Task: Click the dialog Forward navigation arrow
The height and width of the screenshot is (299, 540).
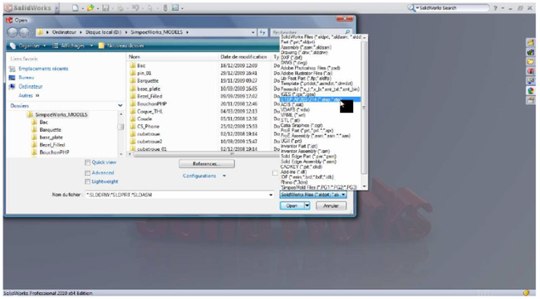Action: (24, 32)
